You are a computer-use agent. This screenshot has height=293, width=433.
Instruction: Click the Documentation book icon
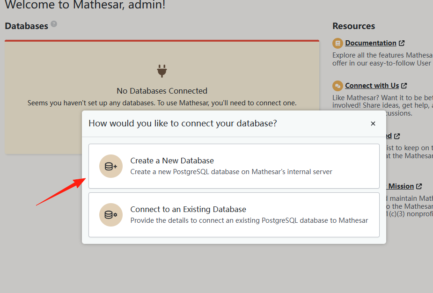338,43
